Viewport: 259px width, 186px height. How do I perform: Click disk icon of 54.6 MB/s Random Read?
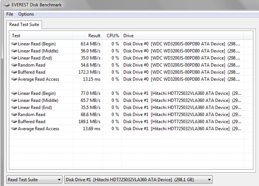(14, 65)
